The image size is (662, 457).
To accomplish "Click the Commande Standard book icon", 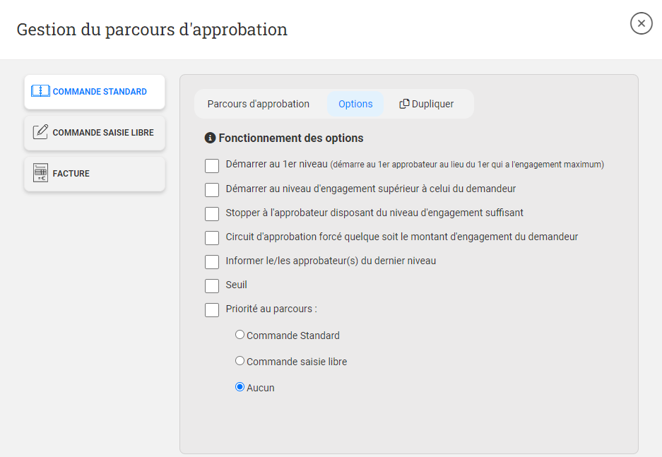I will (x=41, y=91).
